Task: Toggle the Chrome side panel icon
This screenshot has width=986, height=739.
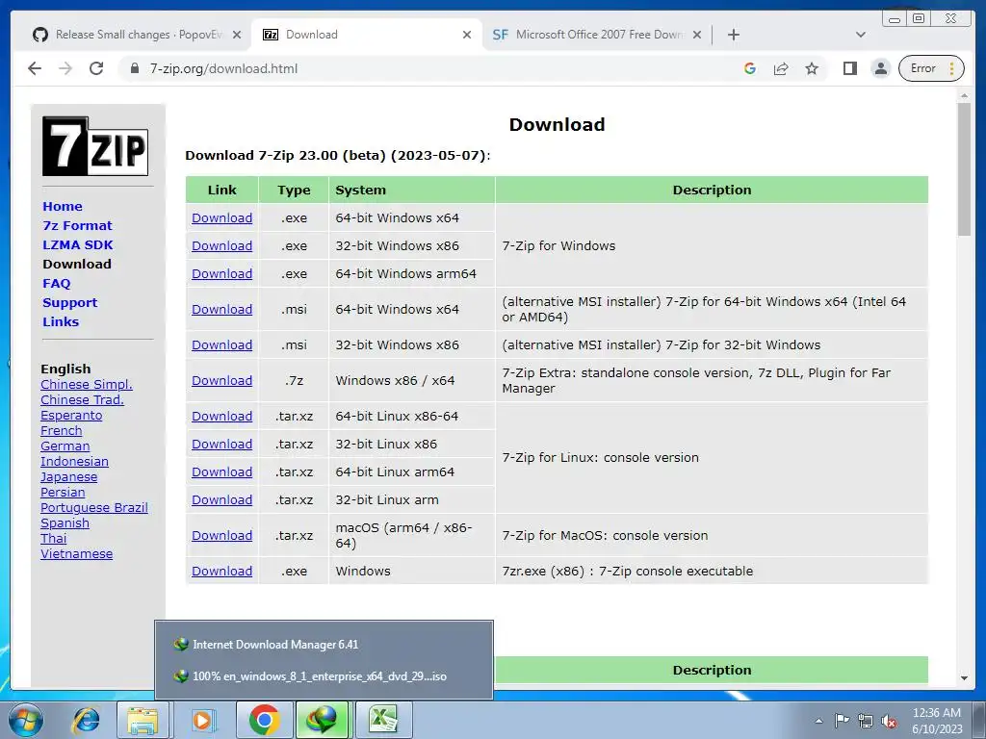Action: [850, 68]
